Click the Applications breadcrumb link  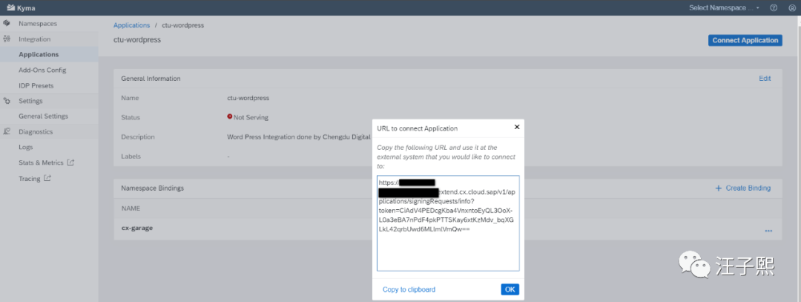click(x=132, y=25)
